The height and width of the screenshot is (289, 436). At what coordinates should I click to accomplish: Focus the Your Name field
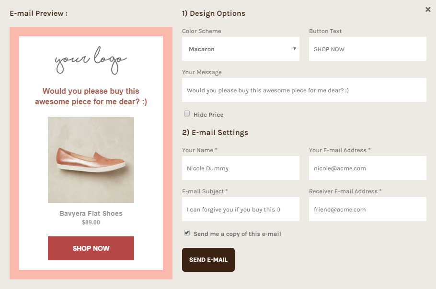point(241,168)
